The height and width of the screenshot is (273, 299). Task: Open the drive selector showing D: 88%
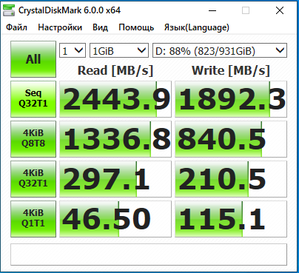pos(220,50)
